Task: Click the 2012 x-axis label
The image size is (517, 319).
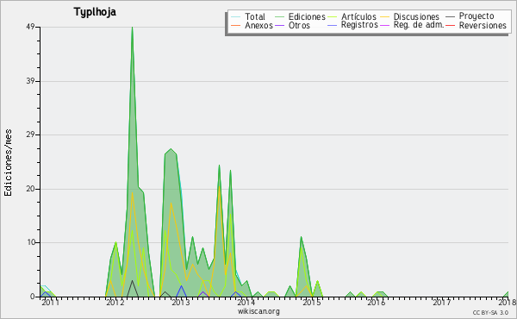Action: click(x=115, y=302)
